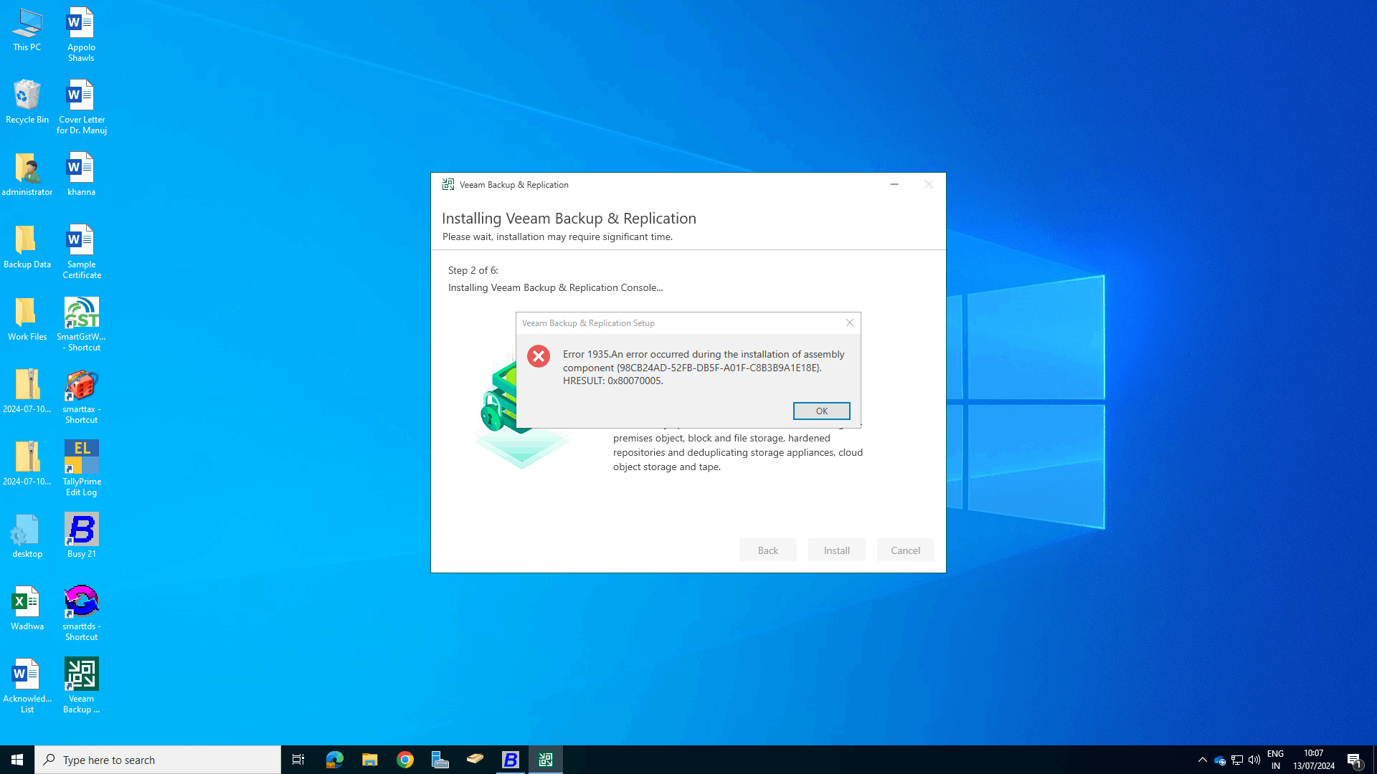Select the khanna Word document

point(81,174)
